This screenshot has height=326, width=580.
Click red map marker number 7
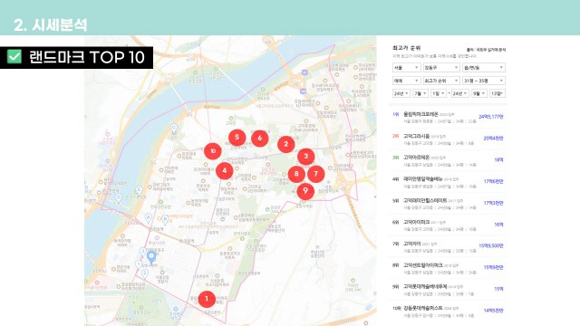[x=315, y=174]
